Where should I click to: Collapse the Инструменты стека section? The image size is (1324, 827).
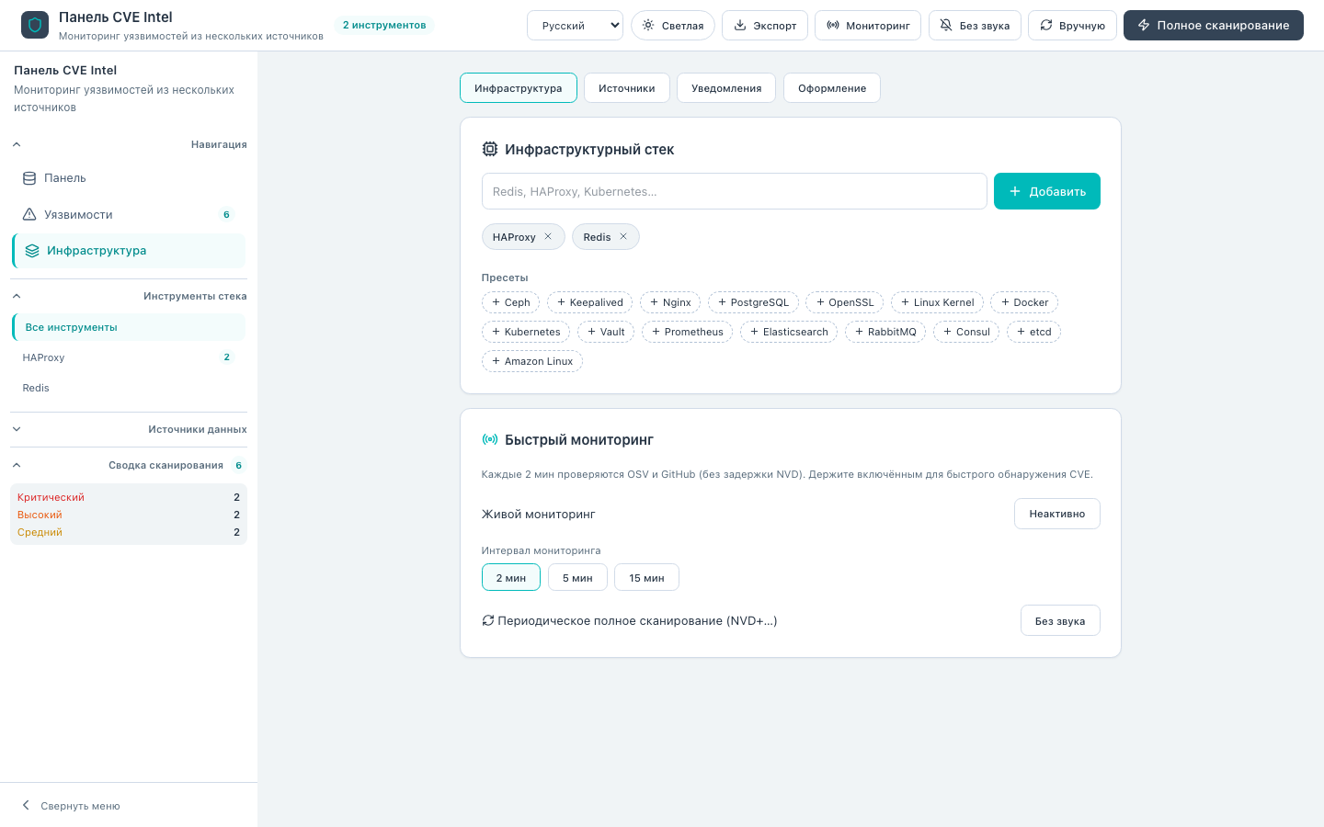click(129, 296)
